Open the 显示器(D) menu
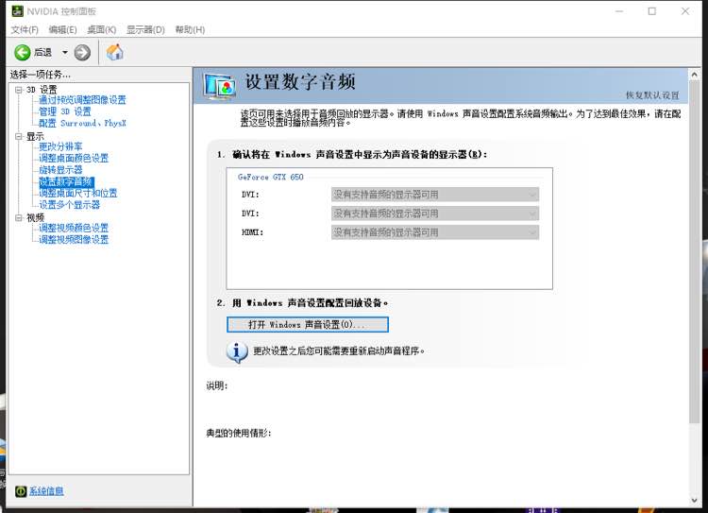708x513 pixels. [145, 30]
